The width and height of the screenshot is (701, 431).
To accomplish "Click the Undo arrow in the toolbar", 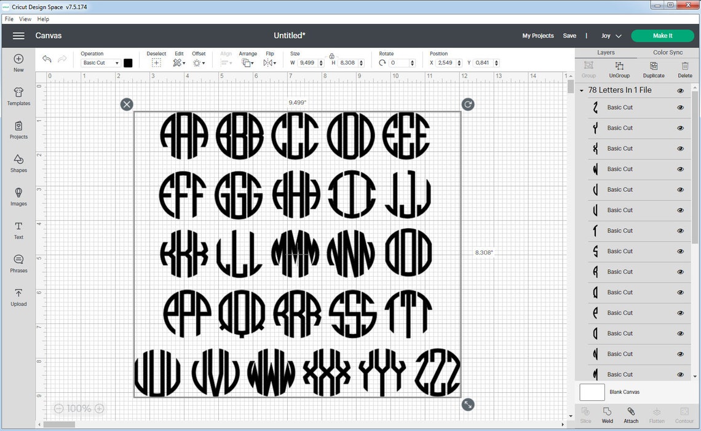I will coord(47,58).
